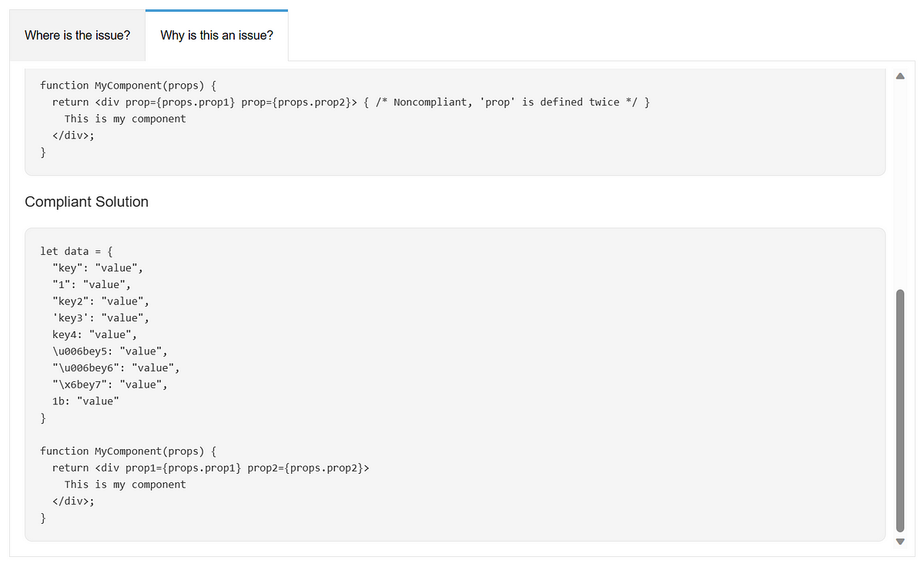This screenshot has width=924, height=567.
Task: Click the "\u006bey6": "value" line
Action: (115, 367)
